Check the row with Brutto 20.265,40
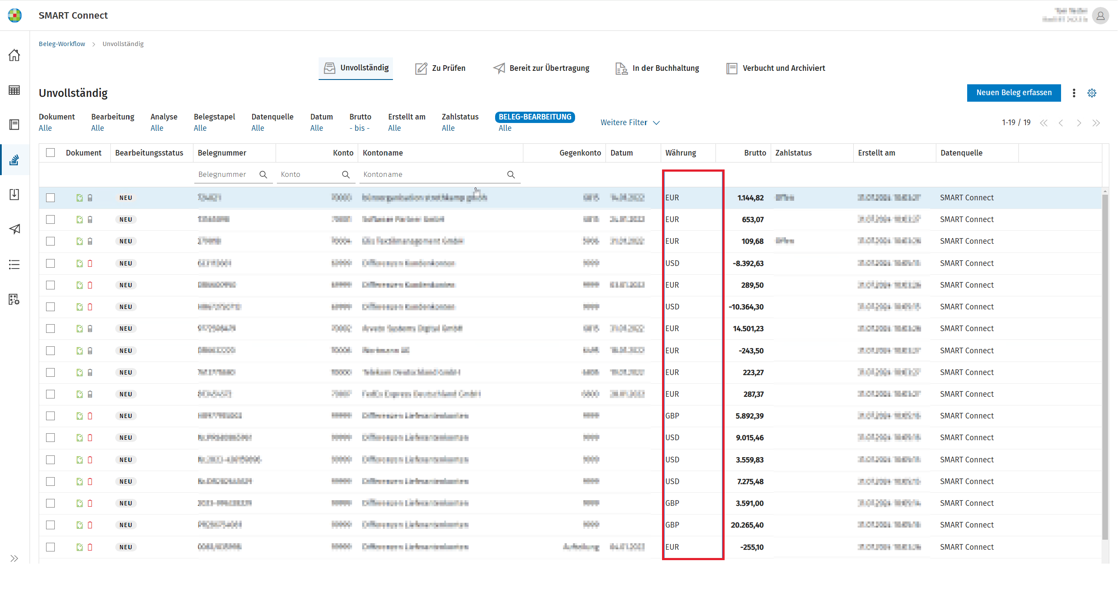This screenshot has height=591, width=1118. [x=50, y=525]
